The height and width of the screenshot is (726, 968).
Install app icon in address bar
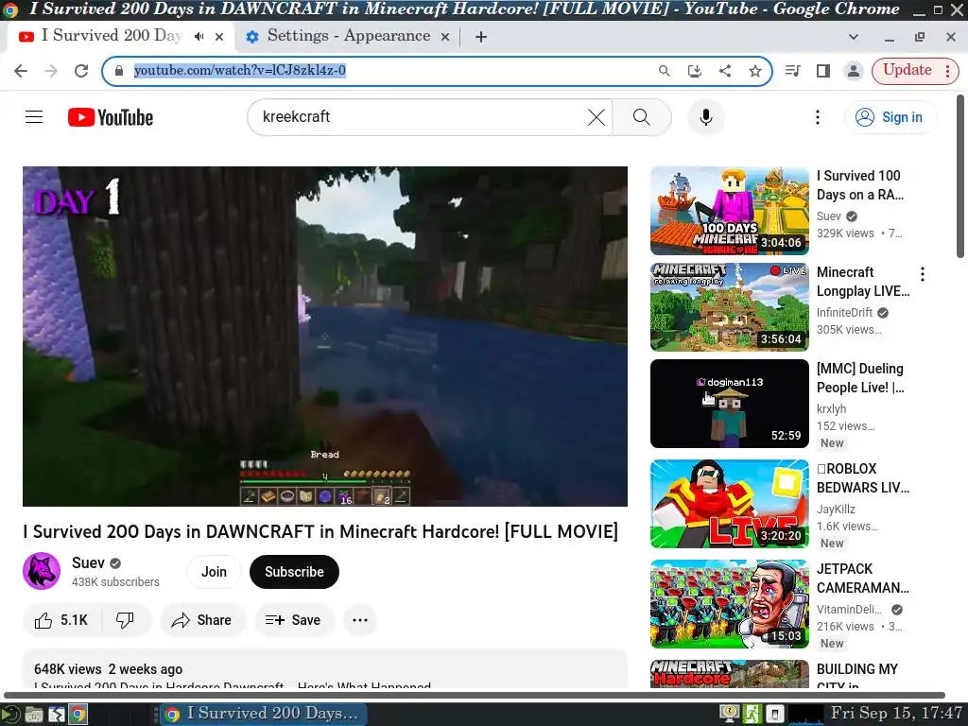pos(695,70)
